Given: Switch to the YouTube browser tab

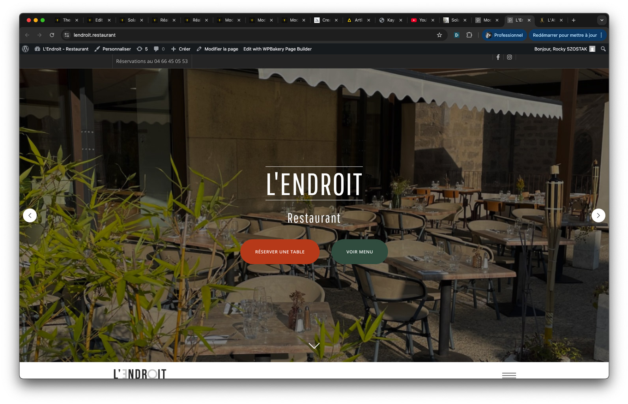Looking at the screenshot, I should (419, 20).
